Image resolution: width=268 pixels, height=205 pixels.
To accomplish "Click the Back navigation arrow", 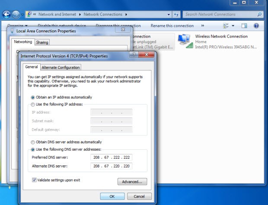I will [7, 15].
